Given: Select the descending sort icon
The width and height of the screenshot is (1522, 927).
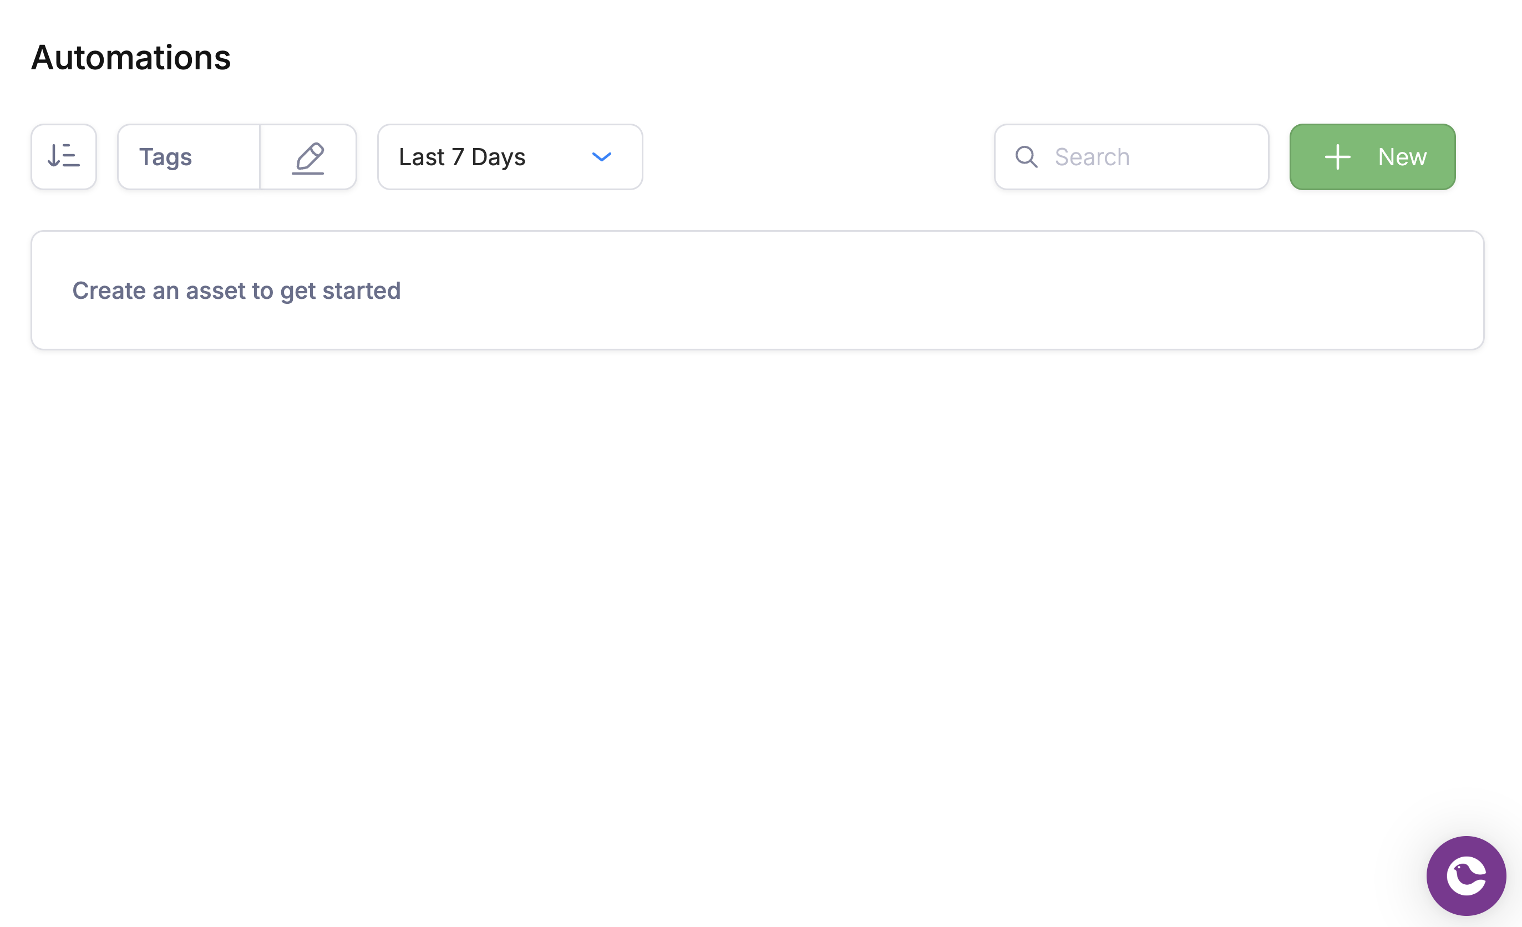Looking at the screenshot, I should coord(64,156).
